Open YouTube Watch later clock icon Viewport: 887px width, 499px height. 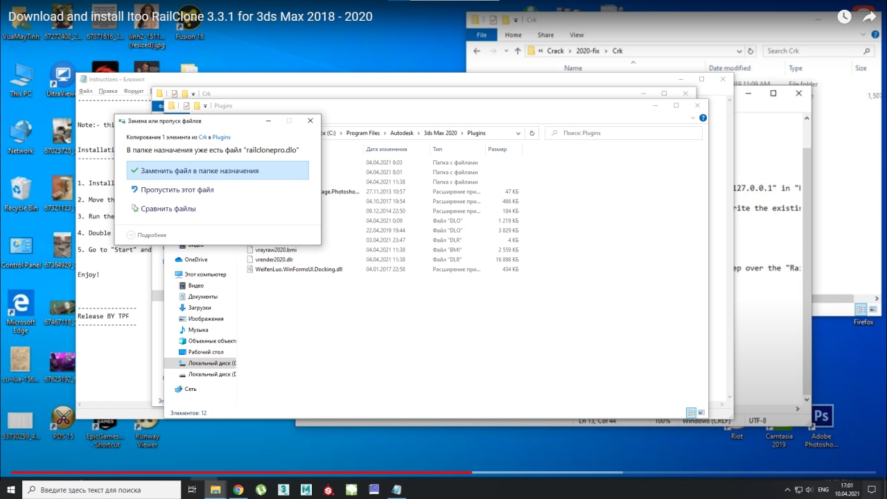pyautogui.click(x=843, y=17)
